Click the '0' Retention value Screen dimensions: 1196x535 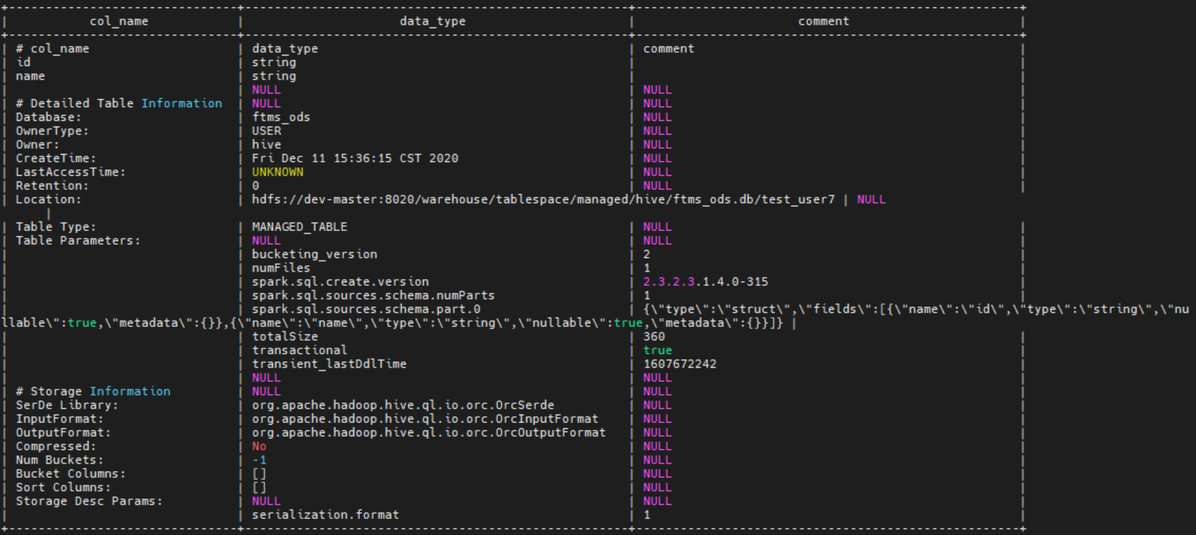pyautogui.click(x=256, y=186)
